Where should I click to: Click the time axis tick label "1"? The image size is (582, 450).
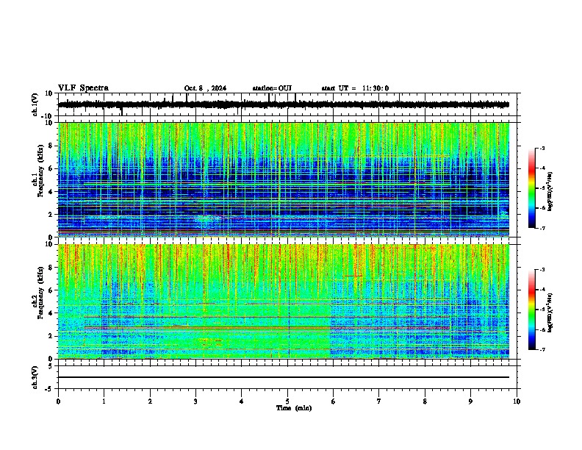coord(104,401)
